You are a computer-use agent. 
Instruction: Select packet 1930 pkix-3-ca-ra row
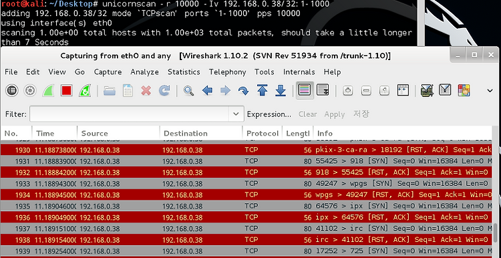coord(246,150)
